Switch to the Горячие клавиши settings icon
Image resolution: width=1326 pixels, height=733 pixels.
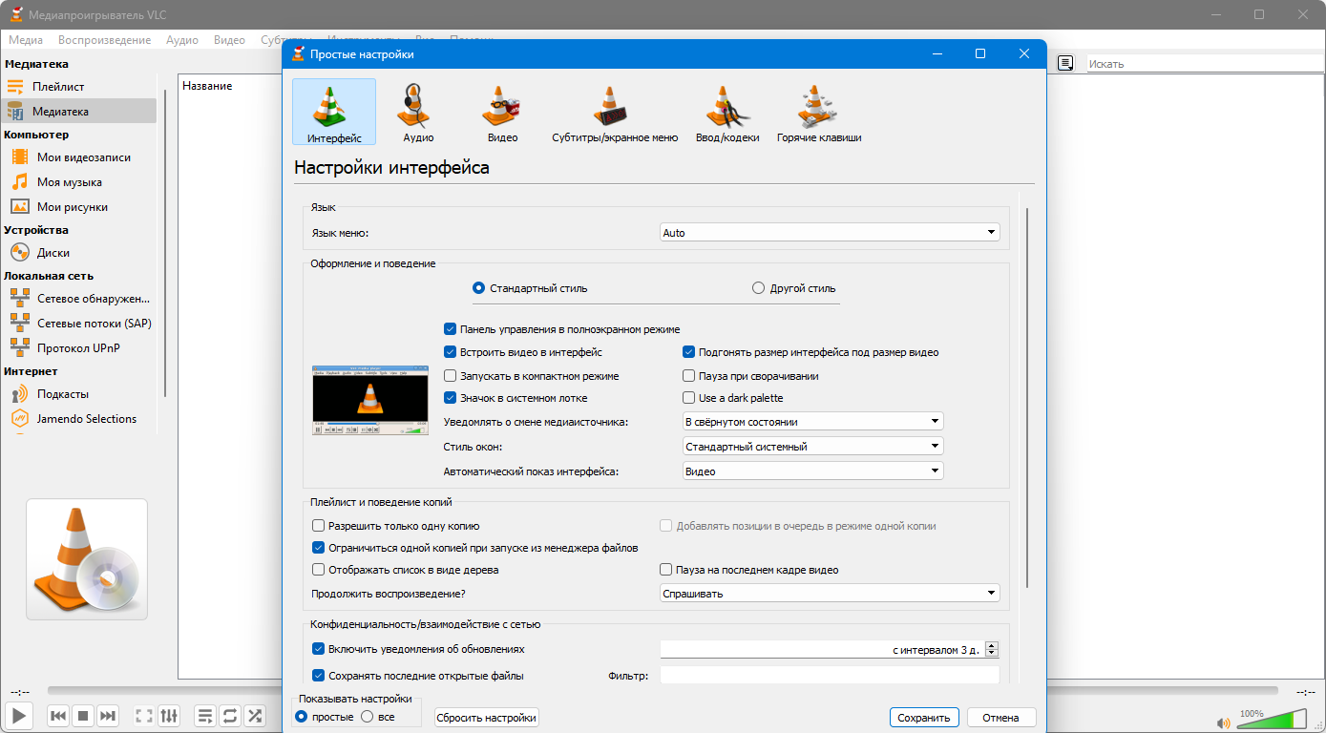tap(818, 112)
